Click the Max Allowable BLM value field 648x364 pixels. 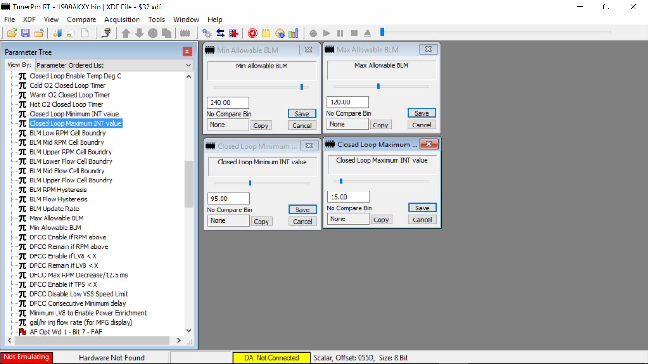point(347,102)
